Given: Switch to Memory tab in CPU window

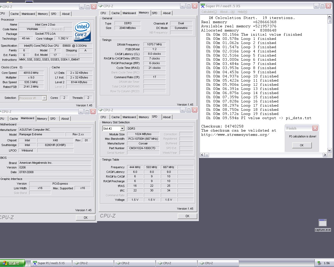Looking at the screenshot, I should tap(43, 14).
